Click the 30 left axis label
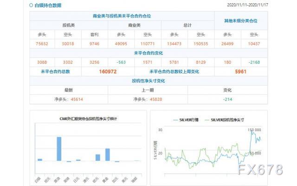This screenshot has height=186, width=297. pyautogui.click(x=160, y=130)
